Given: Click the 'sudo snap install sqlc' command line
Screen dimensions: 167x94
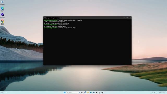Looking at the screenshot, I should (60, 28).
